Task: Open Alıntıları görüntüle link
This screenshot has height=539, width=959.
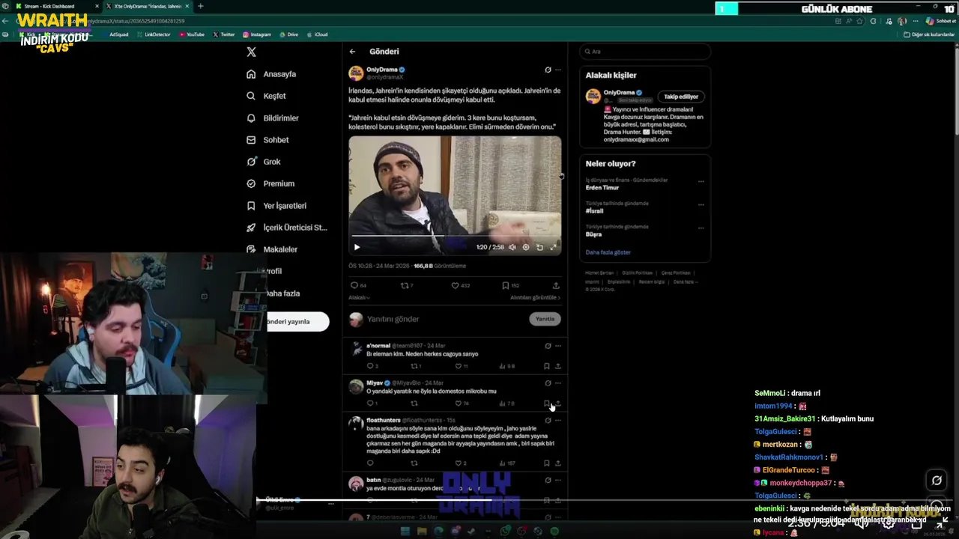Action: 535,297
